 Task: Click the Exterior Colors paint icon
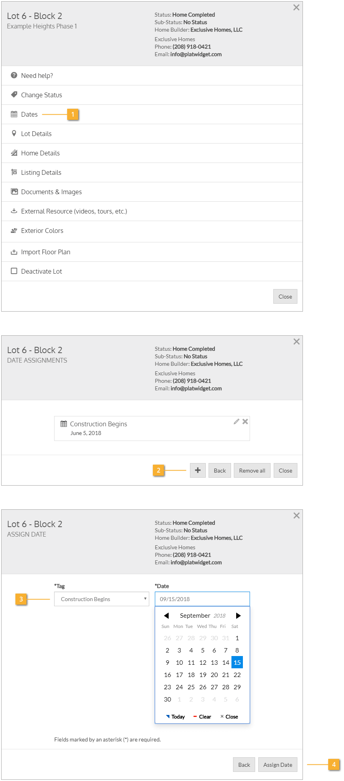coord(14,231)
